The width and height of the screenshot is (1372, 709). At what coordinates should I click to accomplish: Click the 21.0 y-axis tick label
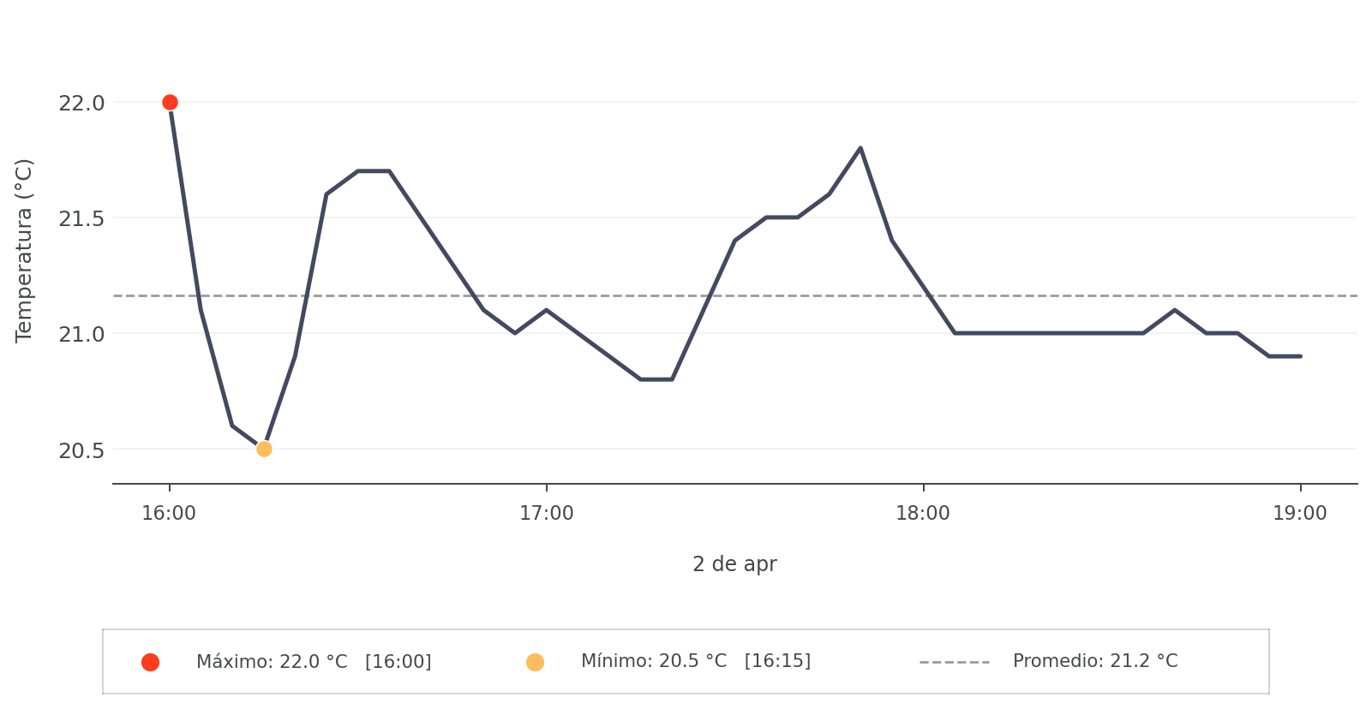pos(81,335)
